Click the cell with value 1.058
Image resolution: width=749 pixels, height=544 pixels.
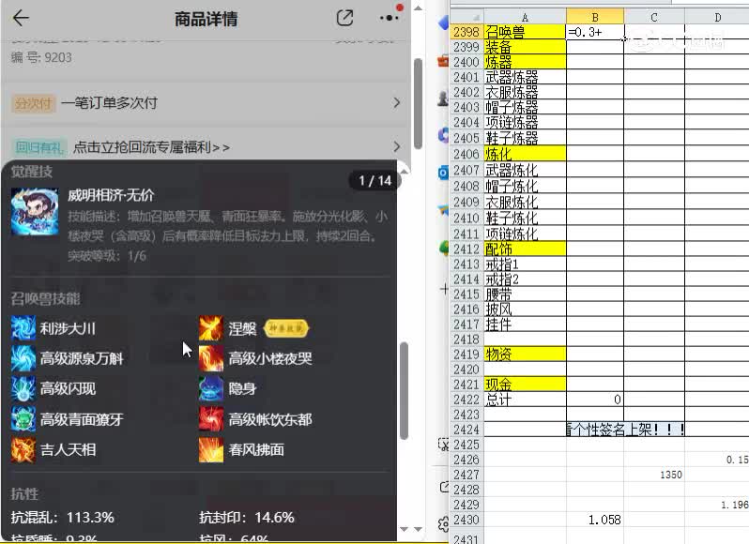click(595, 520)
